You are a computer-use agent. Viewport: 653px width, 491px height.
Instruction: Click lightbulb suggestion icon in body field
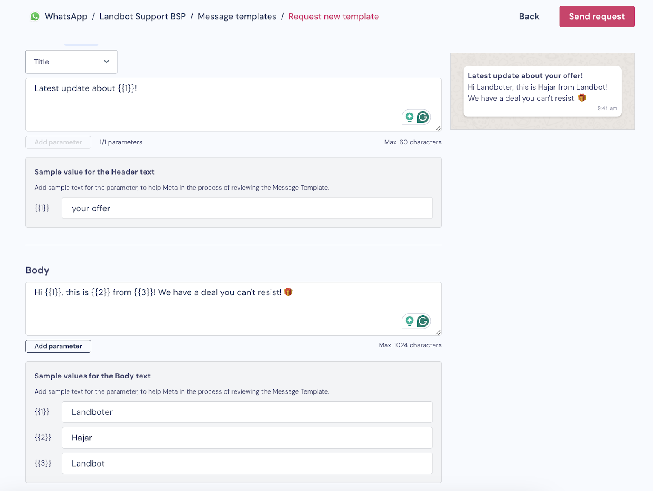click(409, 321)
